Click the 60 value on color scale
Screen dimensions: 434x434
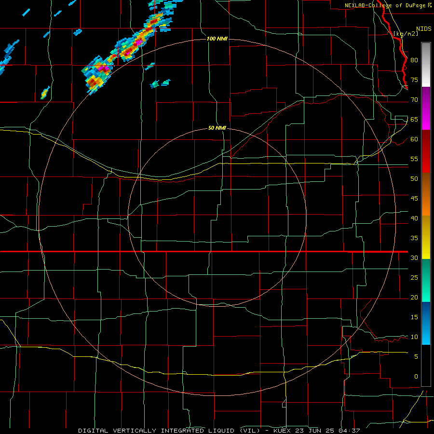pyautogui.click(x=414, y=139)
